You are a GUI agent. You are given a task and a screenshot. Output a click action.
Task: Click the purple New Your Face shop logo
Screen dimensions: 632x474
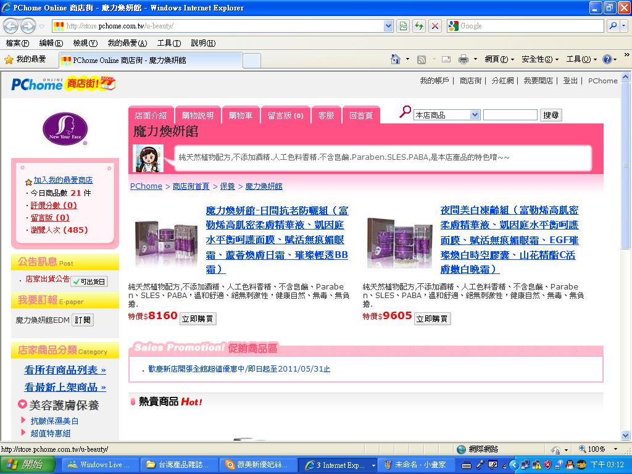click(65, 129)
